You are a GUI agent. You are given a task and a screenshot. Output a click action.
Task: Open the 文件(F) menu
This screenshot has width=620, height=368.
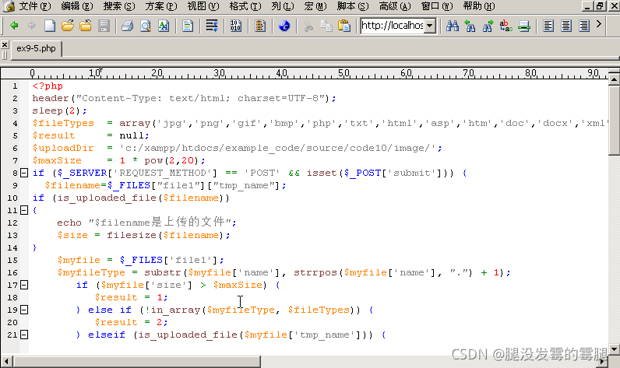[x=35, y=6]
